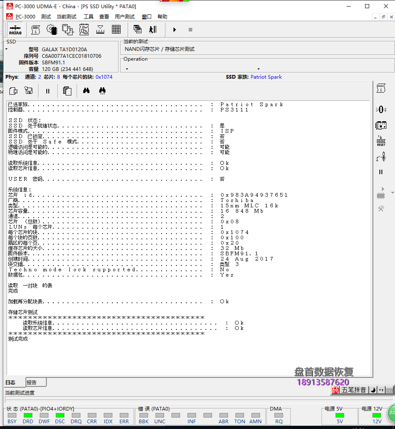Screen dimensions: 395x429
Task: Click the zero-with-arrows icon in right sidebar
Action: (x=381, y=110)
